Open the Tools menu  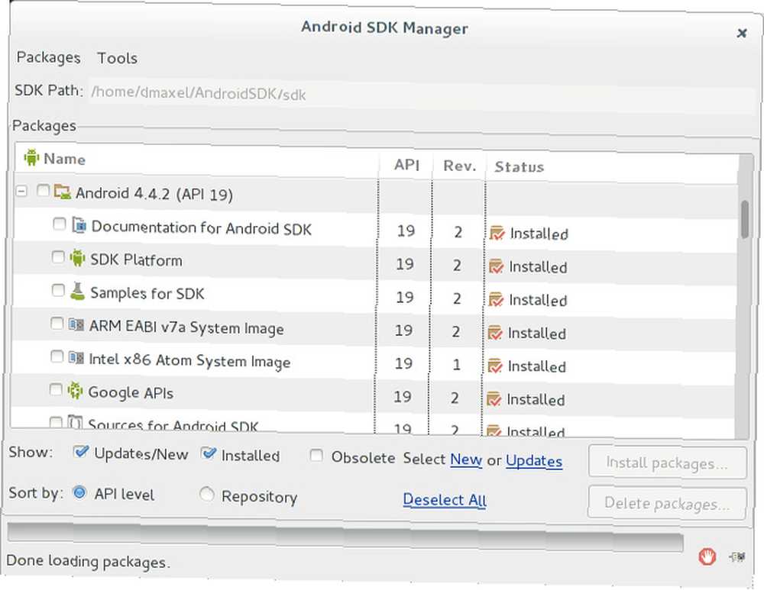click(117, 59)
